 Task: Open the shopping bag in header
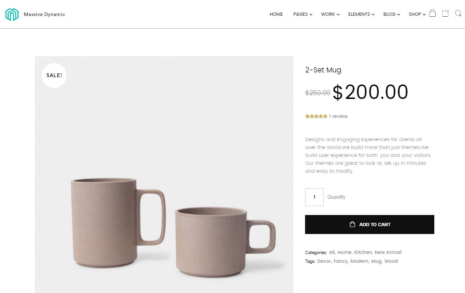pos(432,13)
